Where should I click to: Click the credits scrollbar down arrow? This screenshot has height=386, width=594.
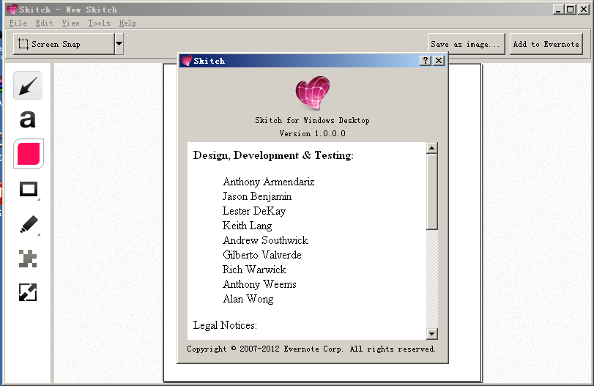point(432,334)
